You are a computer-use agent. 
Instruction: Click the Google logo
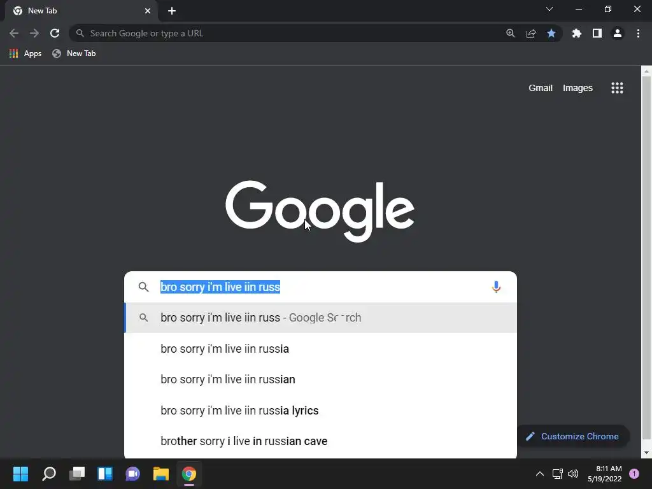point(320,211)
